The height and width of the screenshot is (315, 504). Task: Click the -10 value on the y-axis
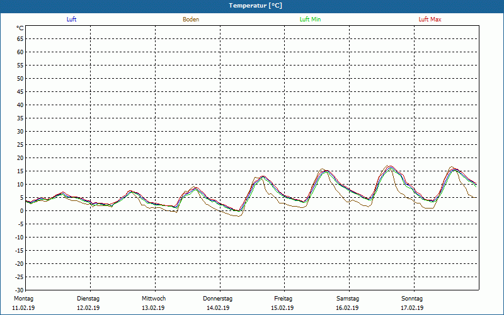(x=20, y=238)
